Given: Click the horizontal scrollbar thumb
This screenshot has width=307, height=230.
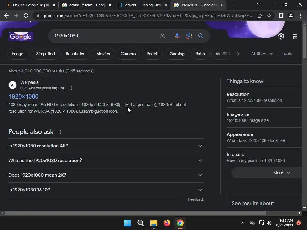Looking at the screenshot, I should point(135,213).
